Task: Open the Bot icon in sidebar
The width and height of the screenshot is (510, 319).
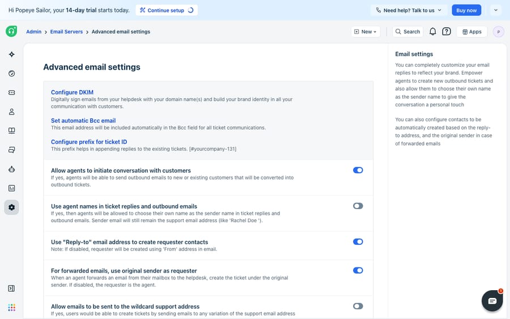Action: tap(12, 169)
